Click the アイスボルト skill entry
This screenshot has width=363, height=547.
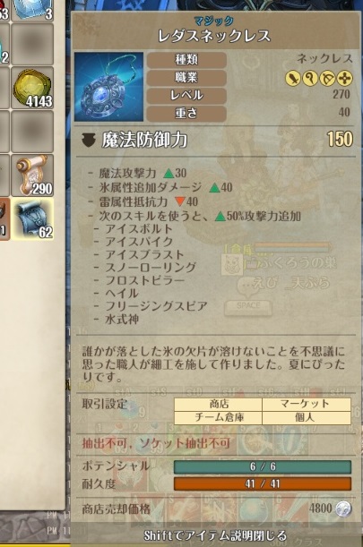coord(140,229)
